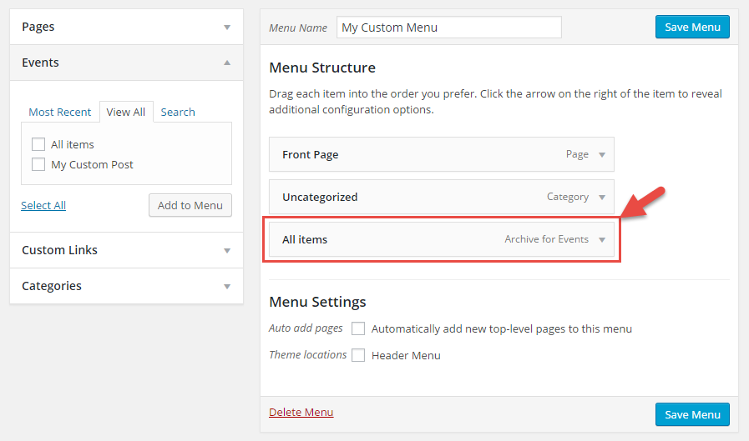Viewport: 749px width, 441px height.
Task: Check the All items checkbox
Action: coord(38,144)
